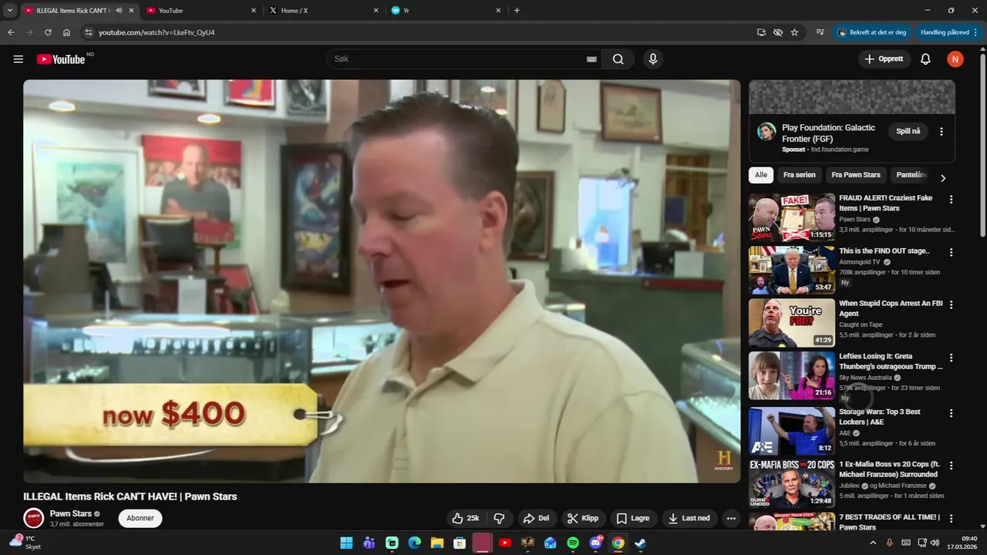Screen dimensions: 987x555
Task: Click the address bar URL
Action: coord(157,32)
